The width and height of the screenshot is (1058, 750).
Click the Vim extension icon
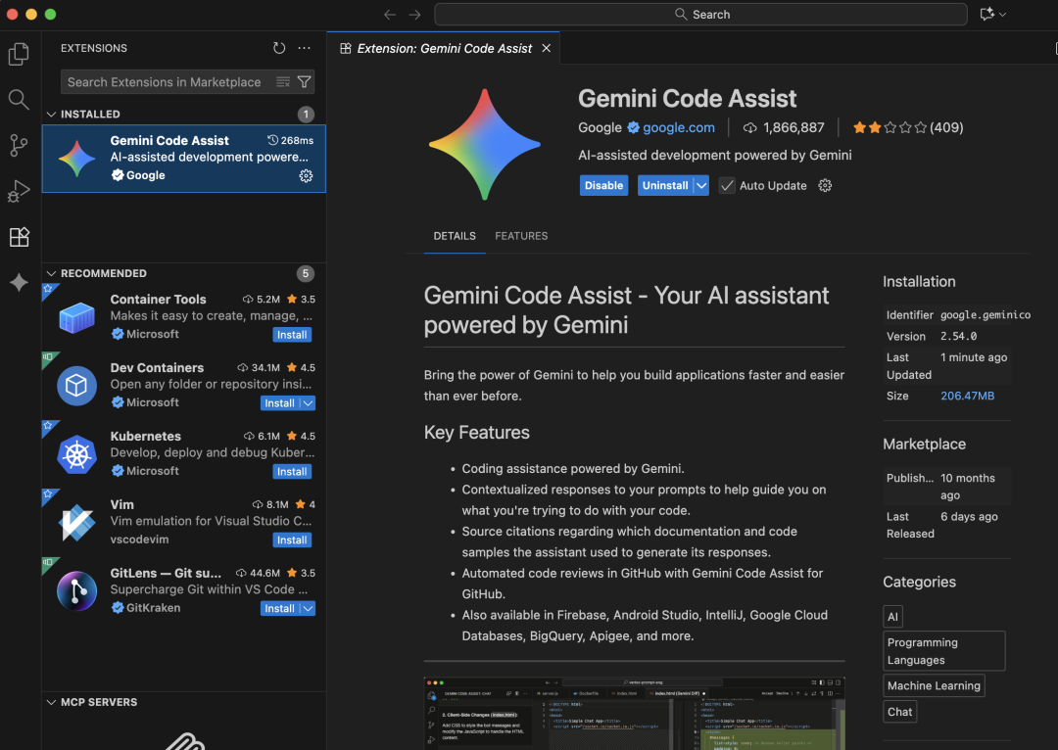pyautogui.click(x=77, y=522)
